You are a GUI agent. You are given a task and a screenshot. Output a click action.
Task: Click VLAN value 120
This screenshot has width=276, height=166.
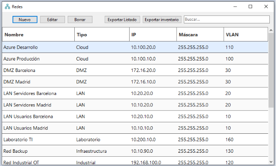pos(230,162)
